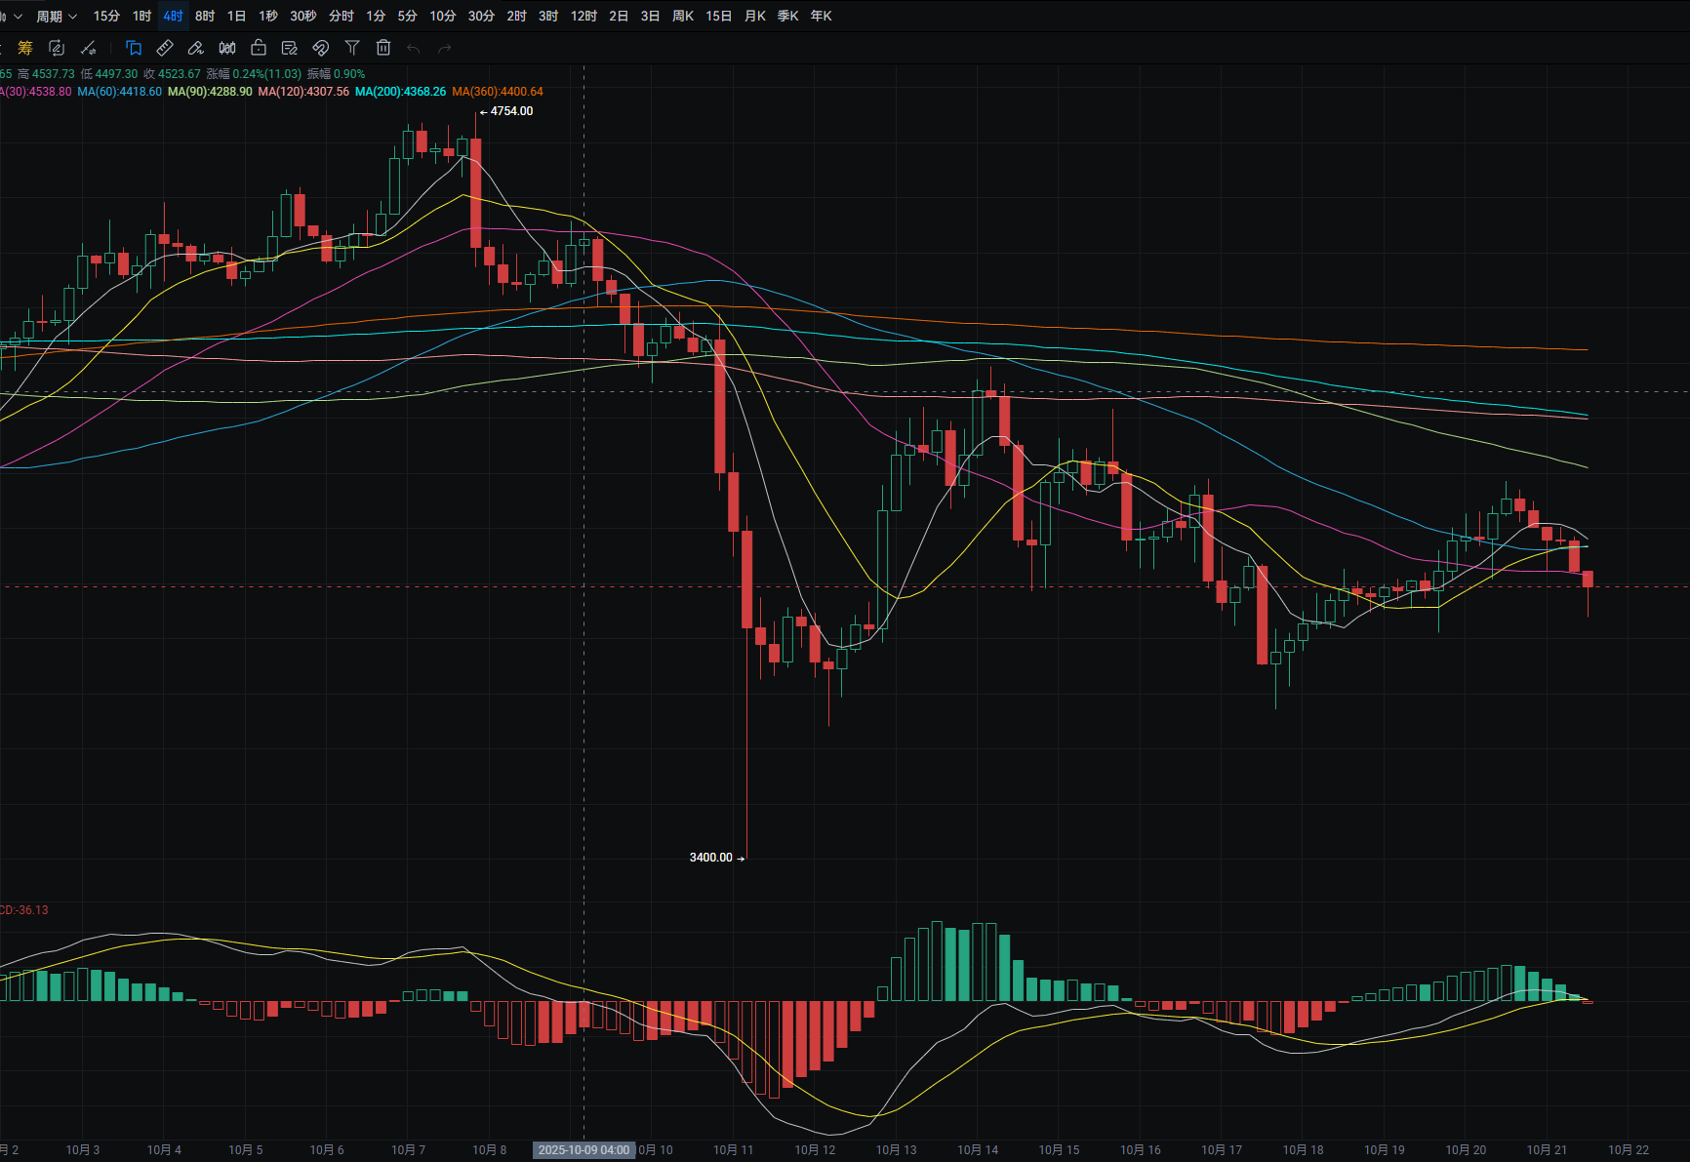The height and width of the screenshot is (1162, 1690).
Task: Toggle the drawing lock icon
Action: (259, 48)
